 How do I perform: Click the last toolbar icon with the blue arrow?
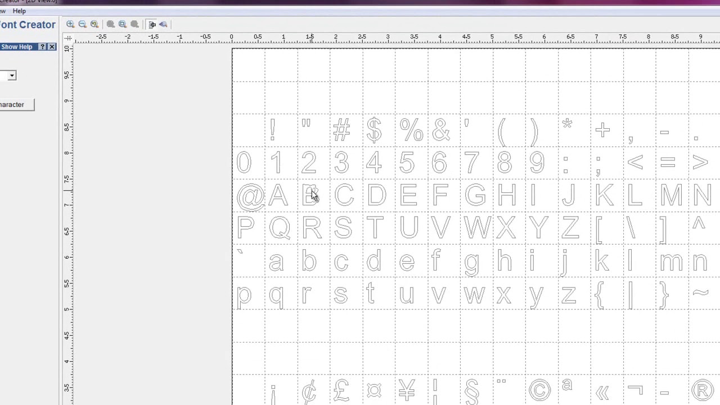(x=163, y=24)
